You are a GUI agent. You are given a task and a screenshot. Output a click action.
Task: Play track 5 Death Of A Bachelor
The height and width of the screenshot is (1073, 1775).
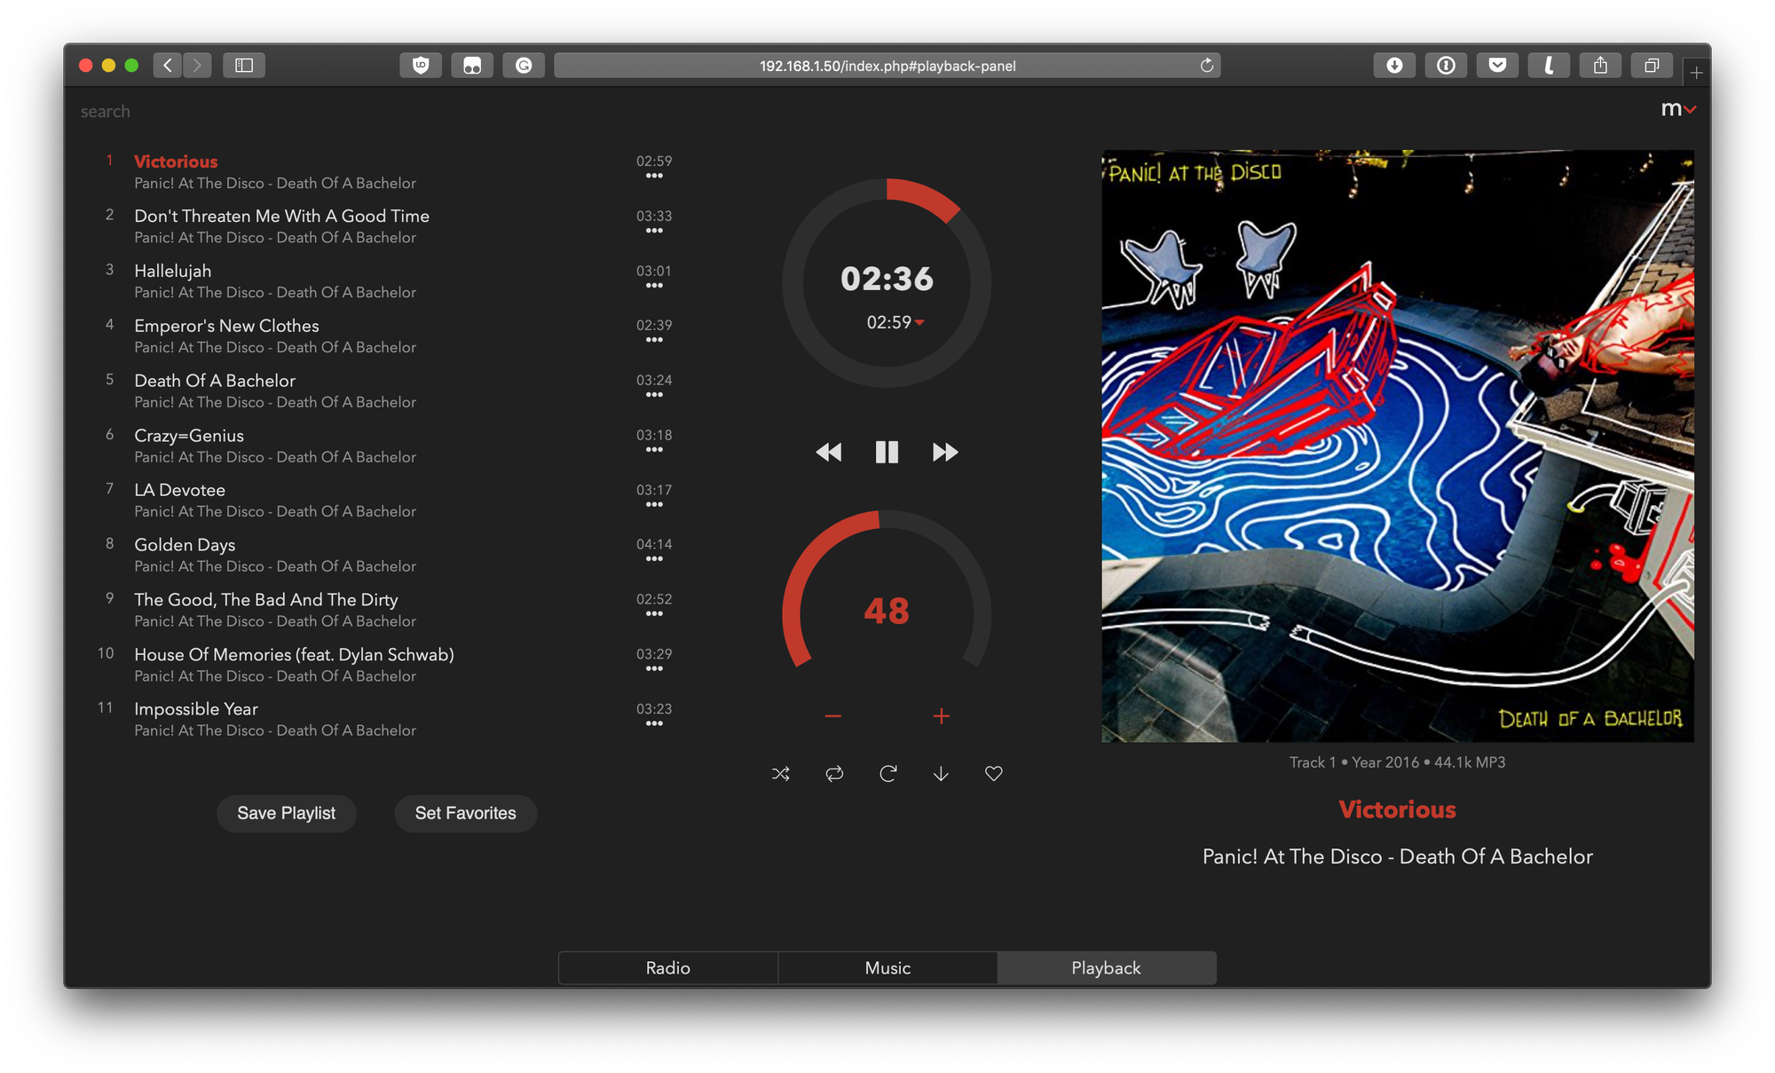215,381
